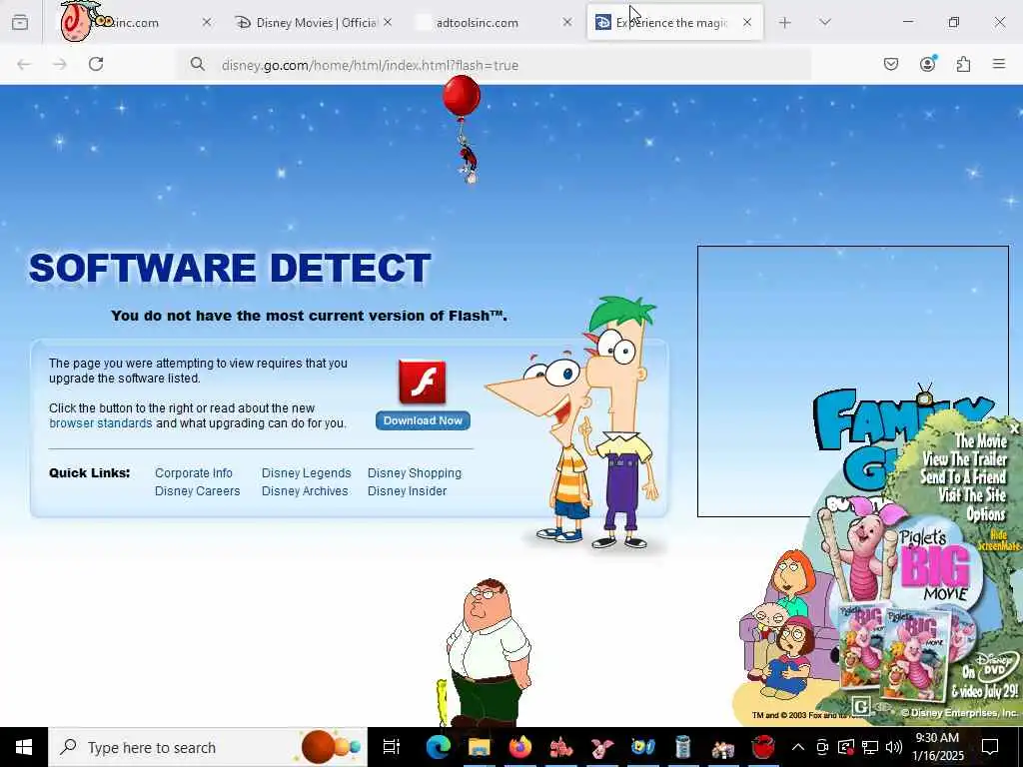Click the Download Now button
The image size is (1023, 767).
click(423, 421)
